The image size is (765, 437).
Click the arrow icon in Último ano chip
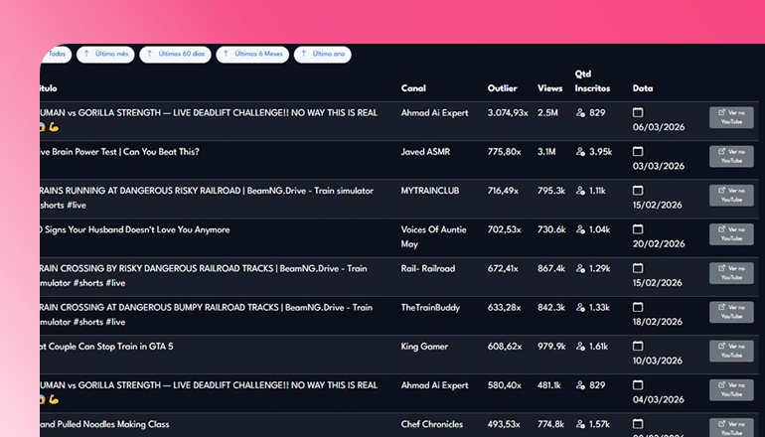[303, 54]
